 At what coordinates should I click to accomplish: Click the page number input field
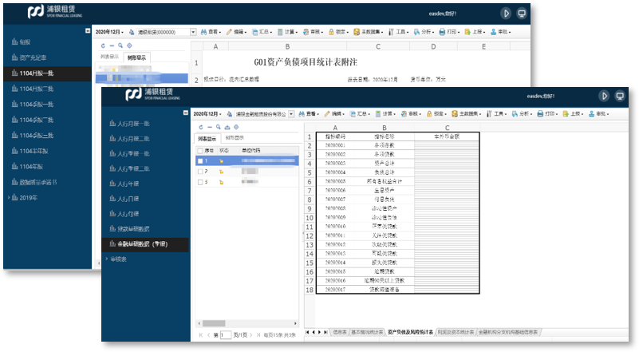[x=225, y=335]
